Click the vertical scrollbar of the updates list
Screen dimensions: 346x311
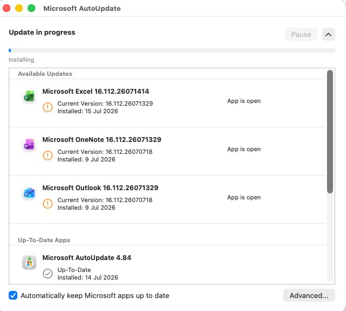tap(330, 132)
